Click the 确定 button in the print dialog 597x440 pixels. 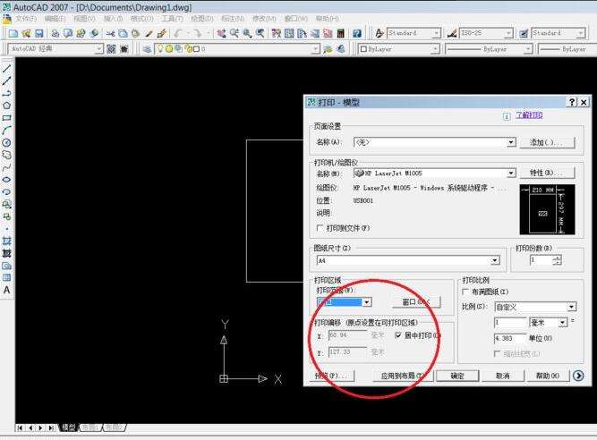pos(456,376)
